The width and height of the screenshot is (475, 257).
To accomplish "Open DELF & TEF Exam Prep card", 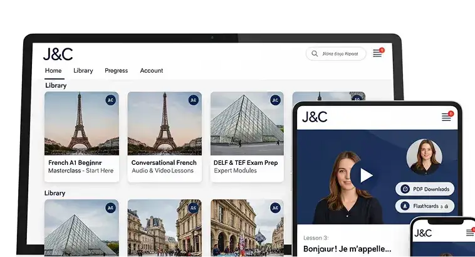I will pyautogui.click(x=247, y=137).
